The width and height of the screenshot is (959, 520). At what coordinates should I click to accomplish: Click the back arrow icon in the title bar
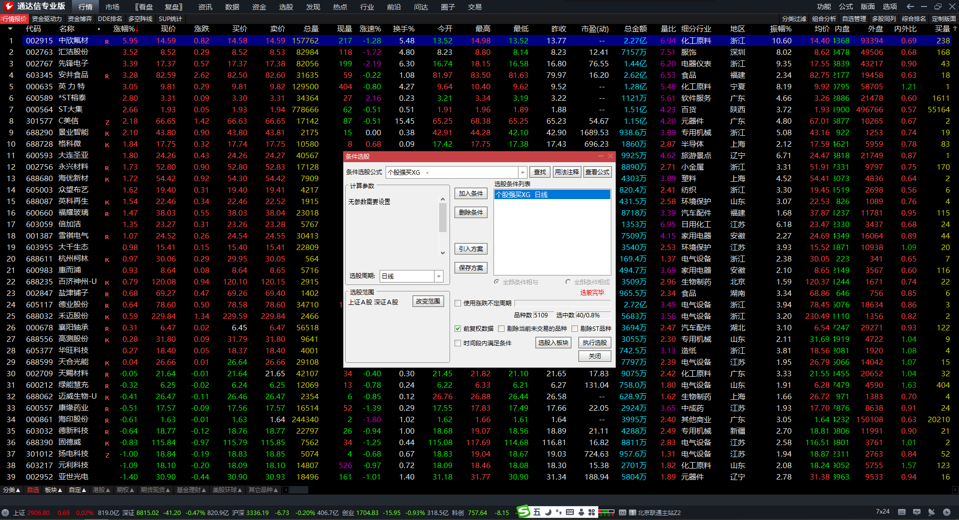(x=910, y=6)
